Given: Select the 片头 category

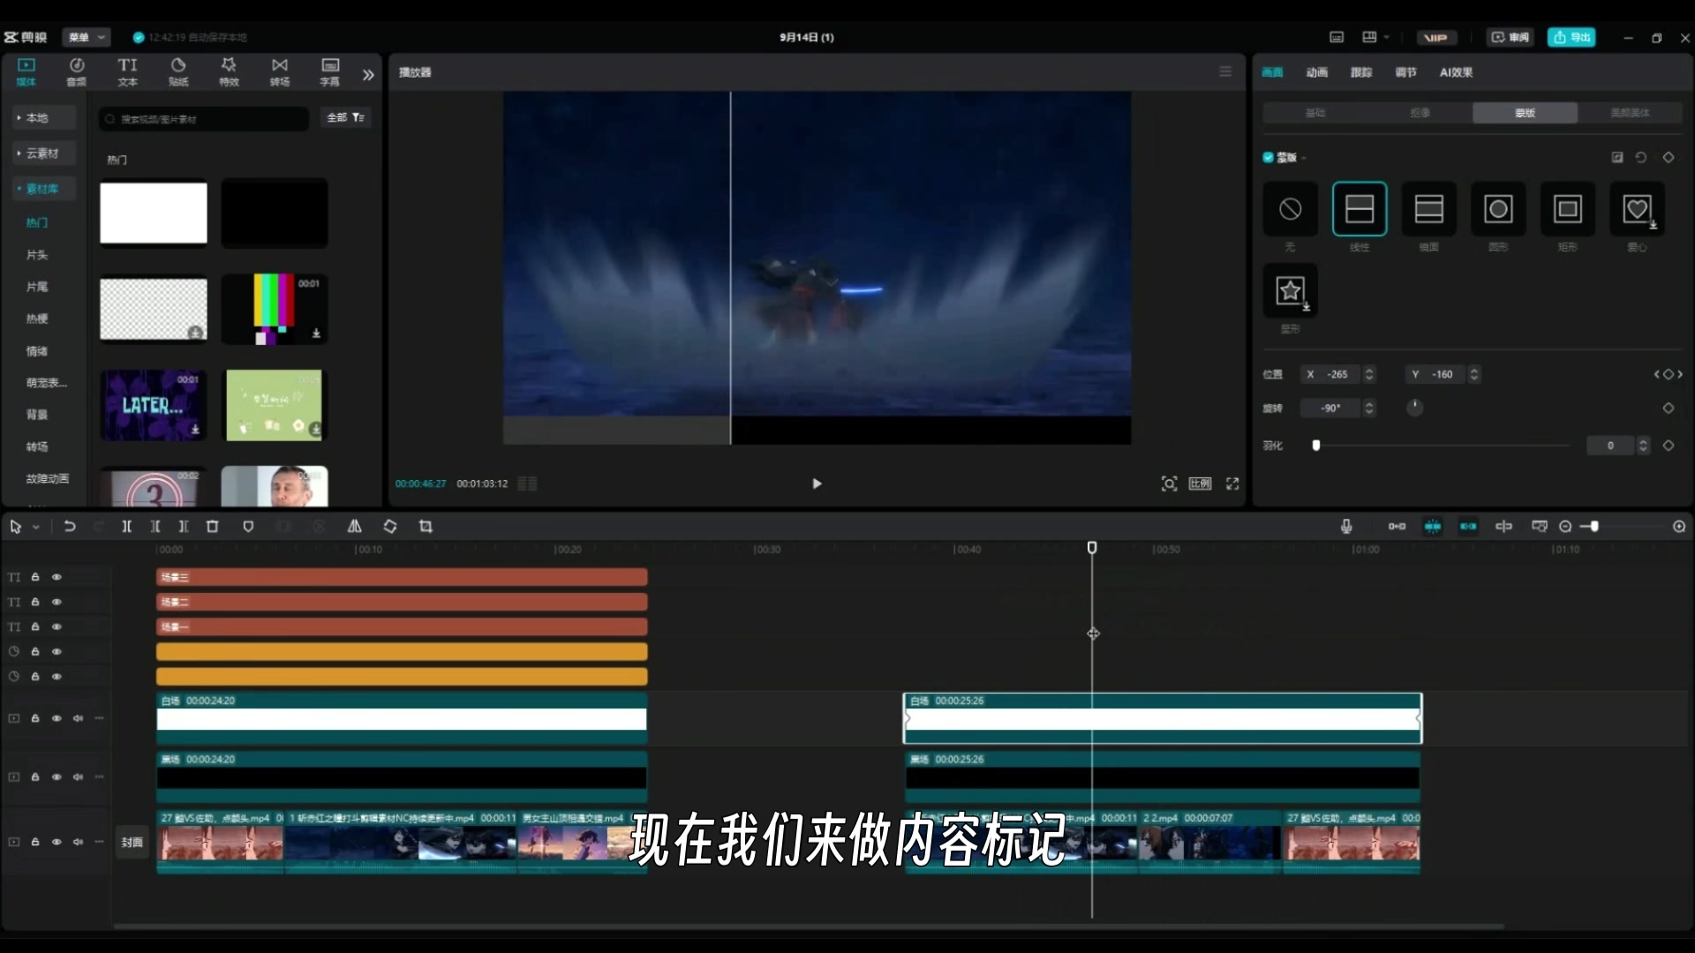Looking at the screenshot, I should [37, 255].
